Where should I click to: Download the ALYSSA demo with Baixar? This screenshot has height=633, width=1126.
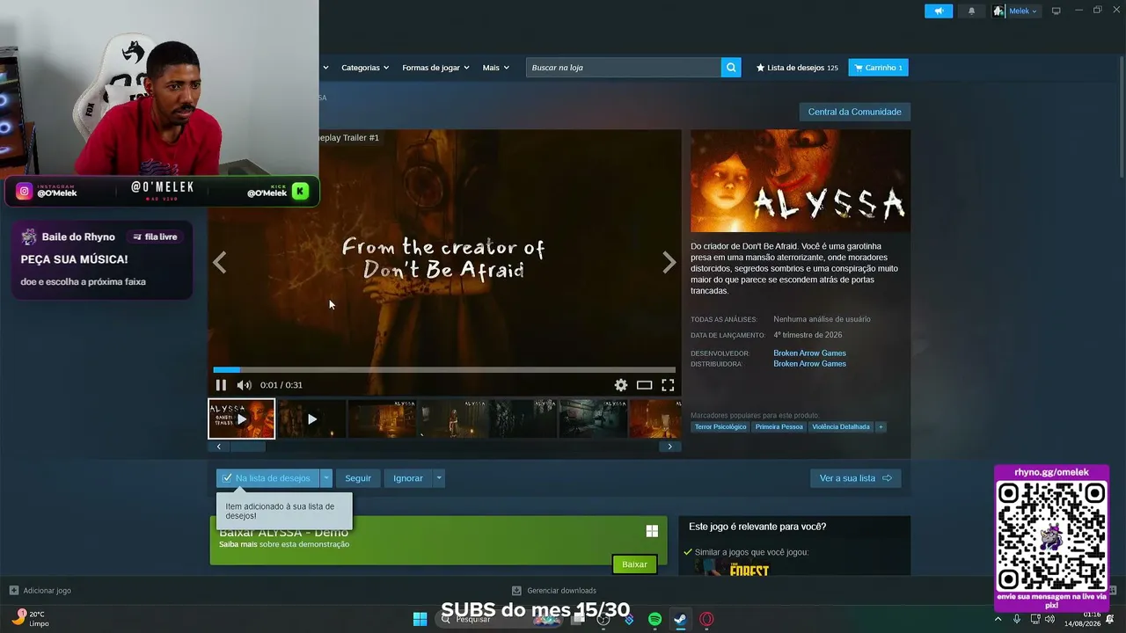634,564
